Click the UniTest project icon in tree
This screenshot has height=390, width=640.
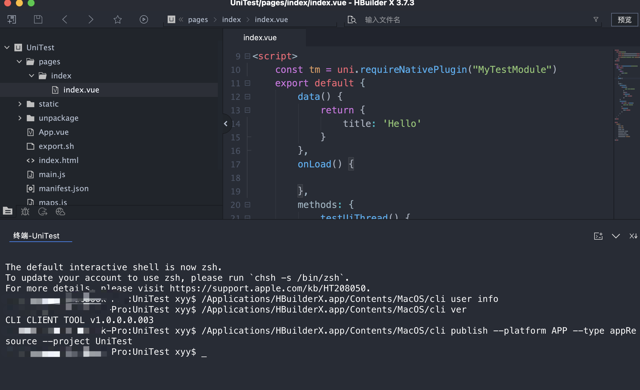pos(18,47)
